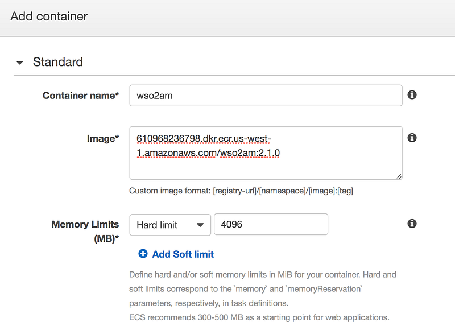This screenshot has height=334, width=455.
Task: Click inside the Image URL text area
Action: coord(266,153)
